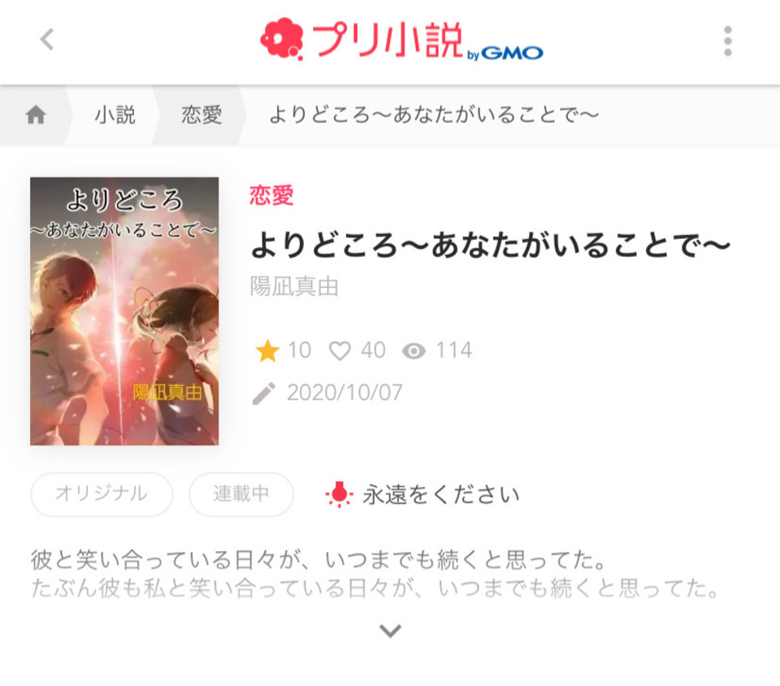Click author name 陽凪真由
780x686 pixels.
click(x=294, y=287)
